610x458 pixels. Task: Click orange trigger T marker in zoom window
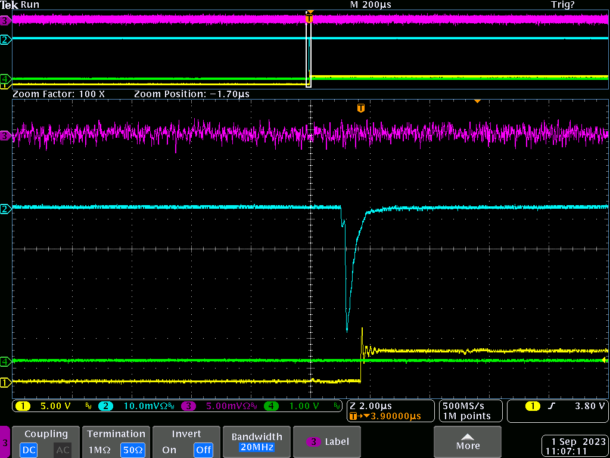click(x=360, y=108)
